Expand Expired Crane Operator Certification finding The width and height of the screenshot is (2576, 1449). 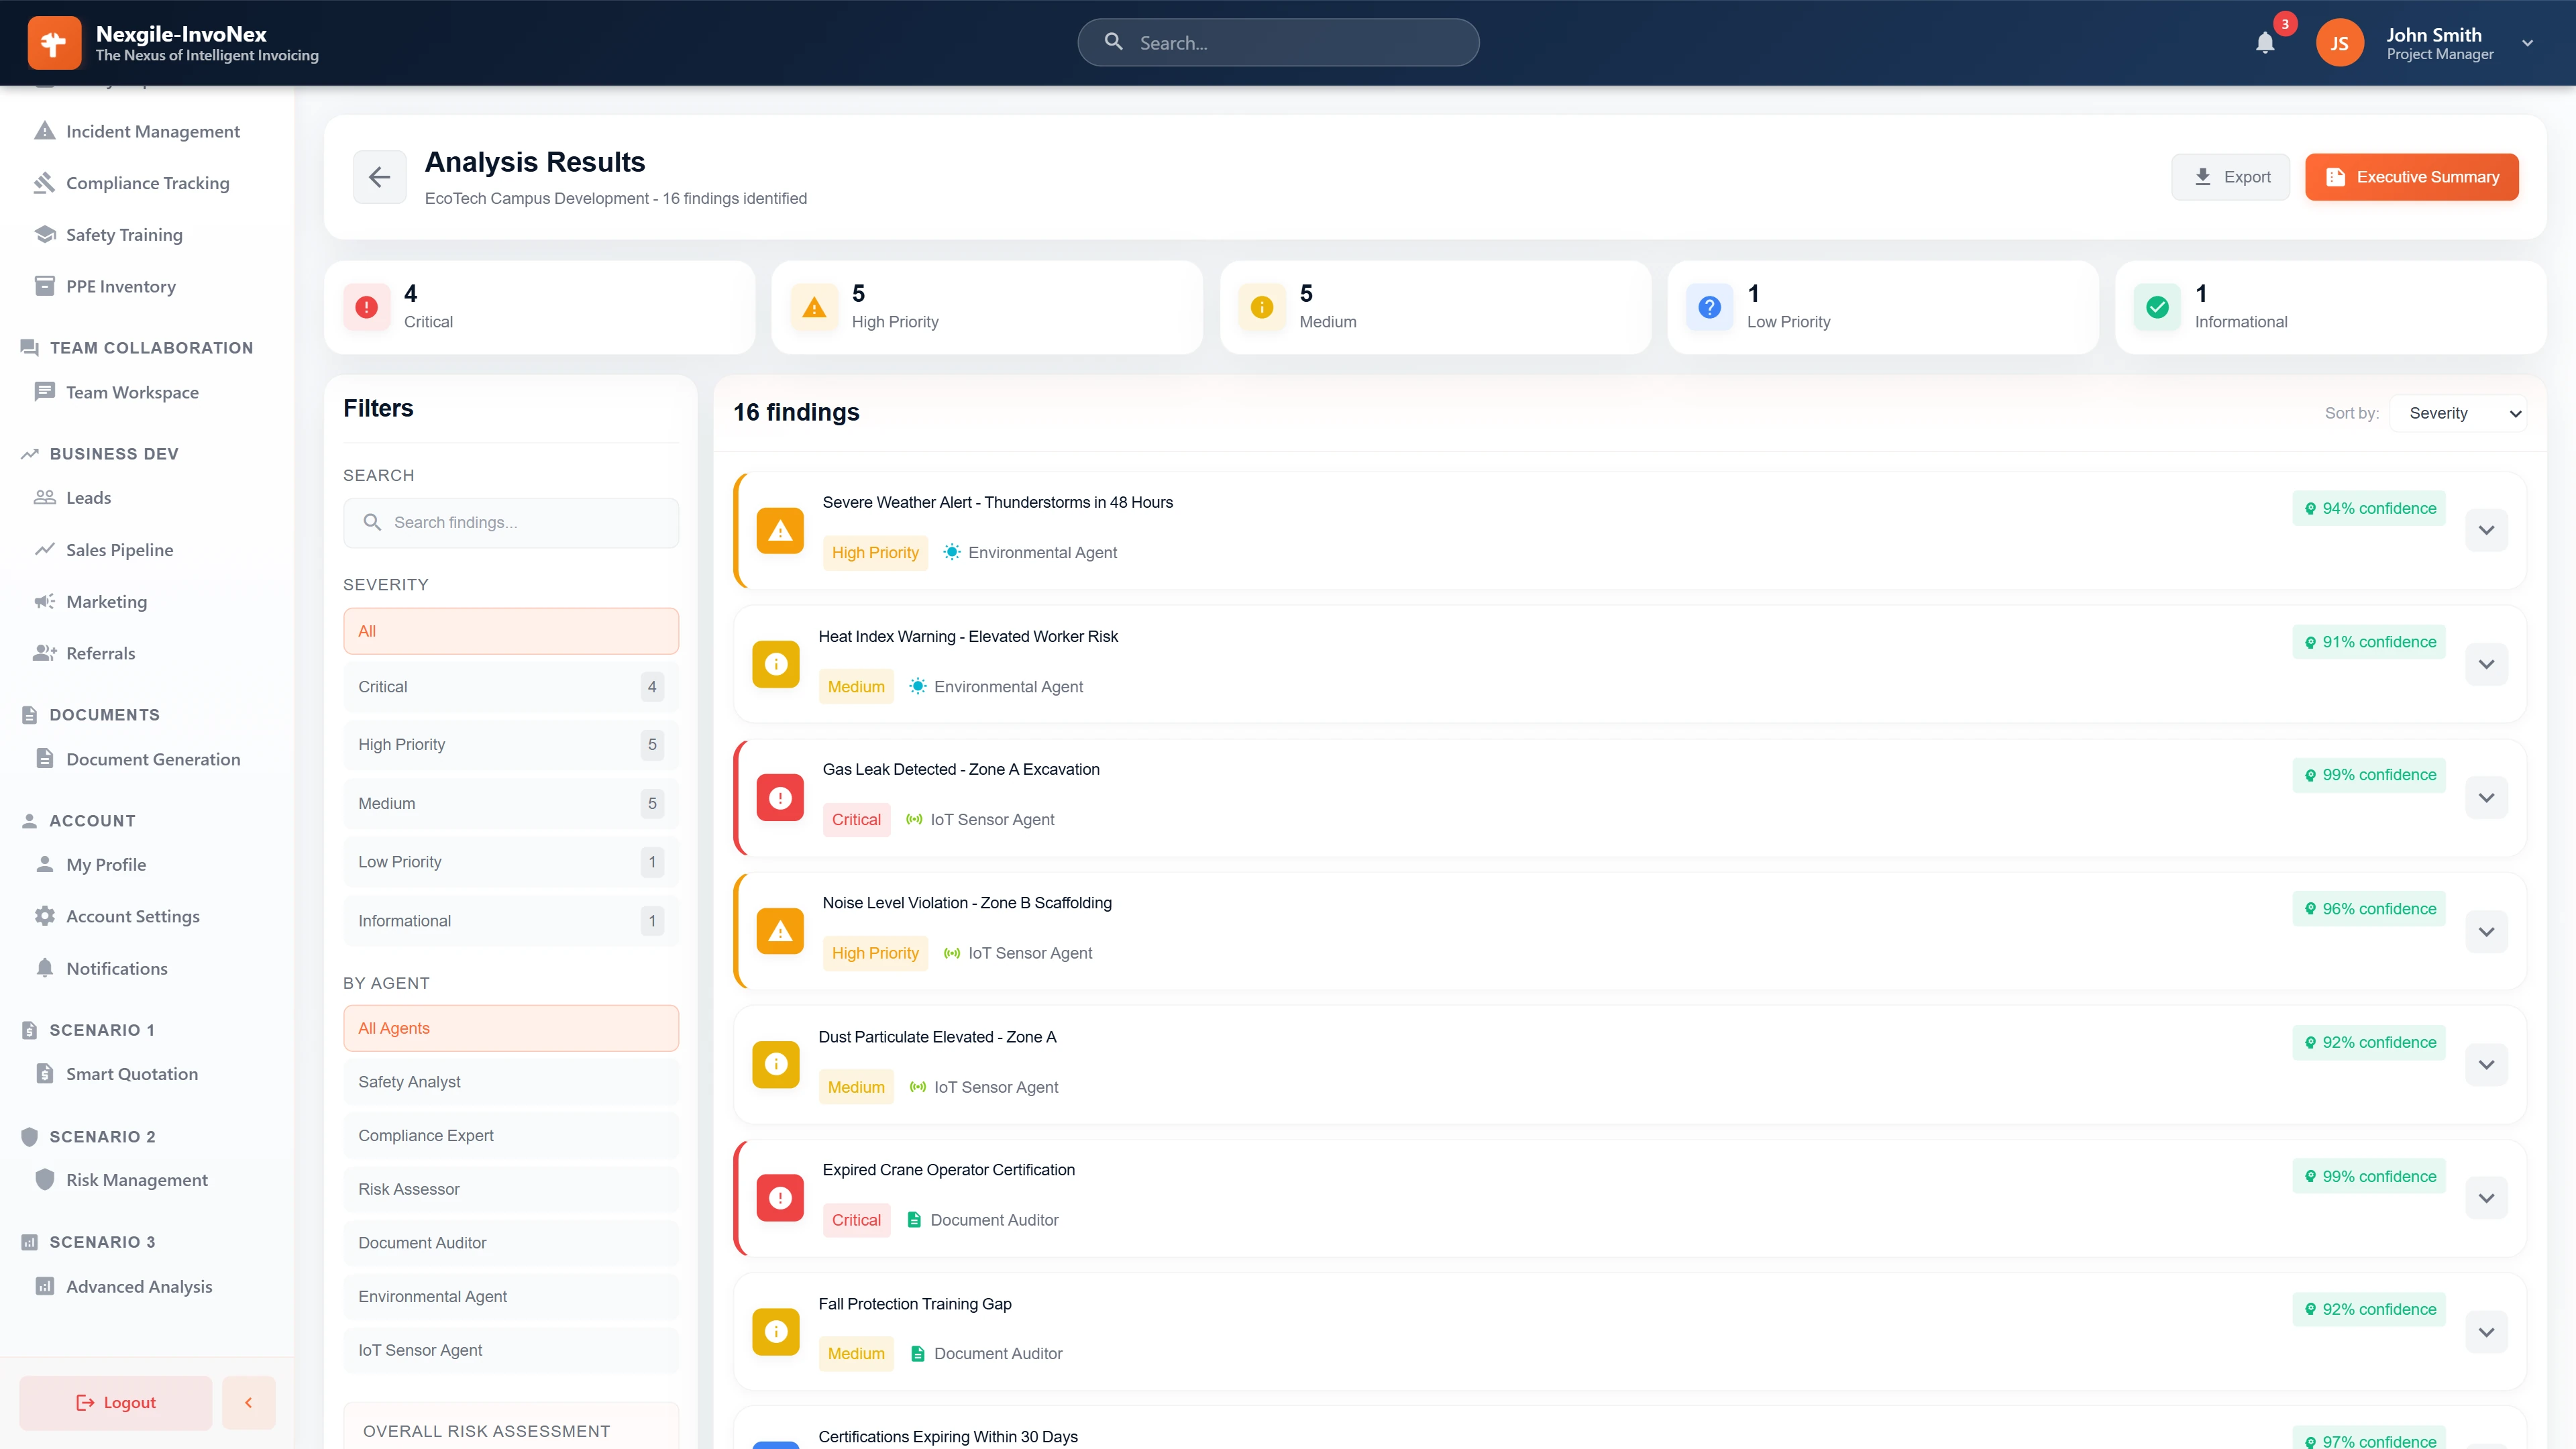pyautogui.click(x=2486, y=1198)
